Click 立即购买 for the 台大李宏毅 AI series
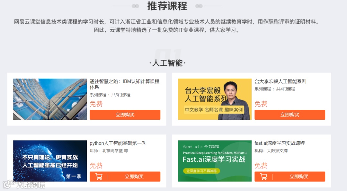Viewport: 347px width, 191px height. point(290,115)
